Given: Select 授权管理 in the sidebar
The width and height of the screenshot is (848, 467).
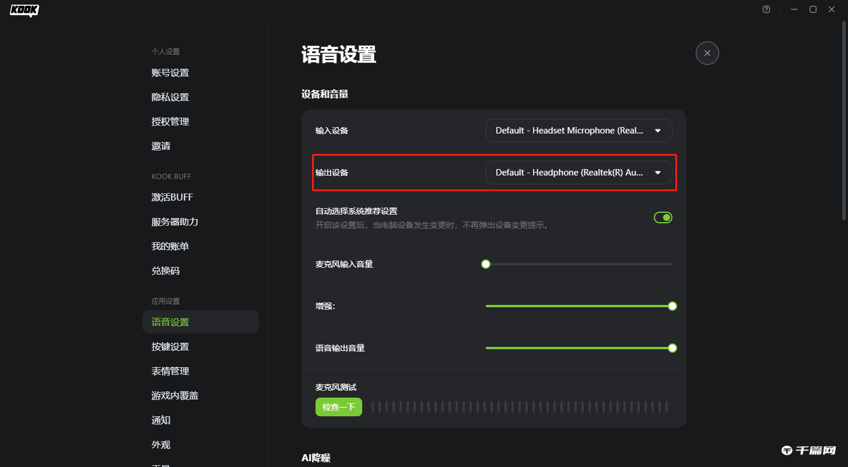Looking at the screenshot, I should (170, 121).
